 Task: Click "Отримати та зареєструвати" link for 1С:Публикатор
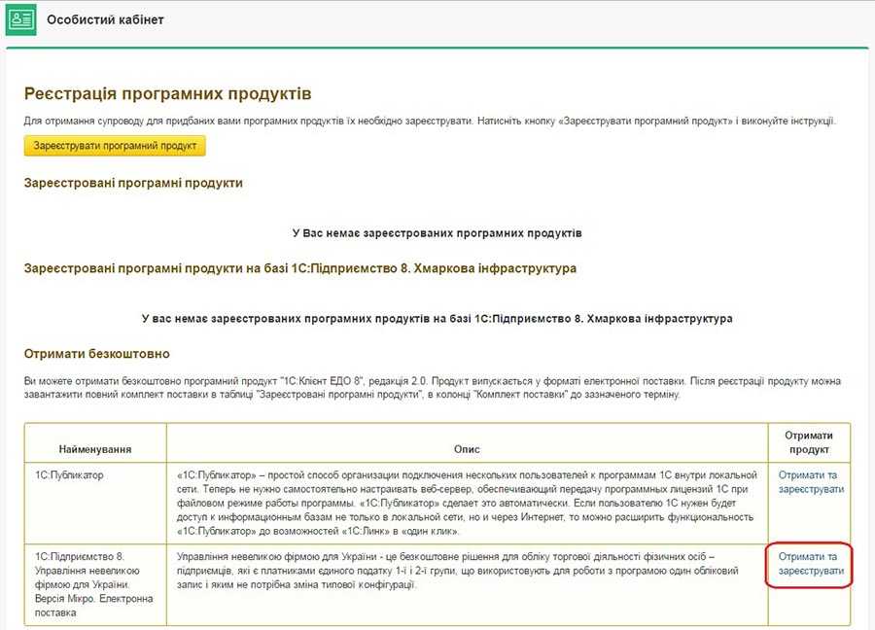click(810, 482)
